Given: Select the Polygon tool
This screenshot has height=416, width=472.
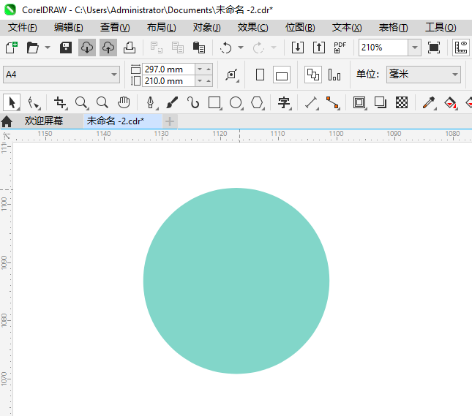Looking at the screenshot, I should coord(258,102).
